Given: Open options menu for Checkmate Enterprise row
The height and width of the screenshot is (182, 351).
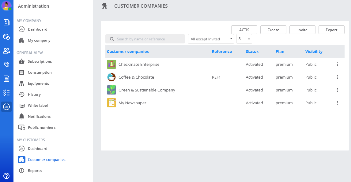Looking at the screenshot, I should (x=337, y=64).
